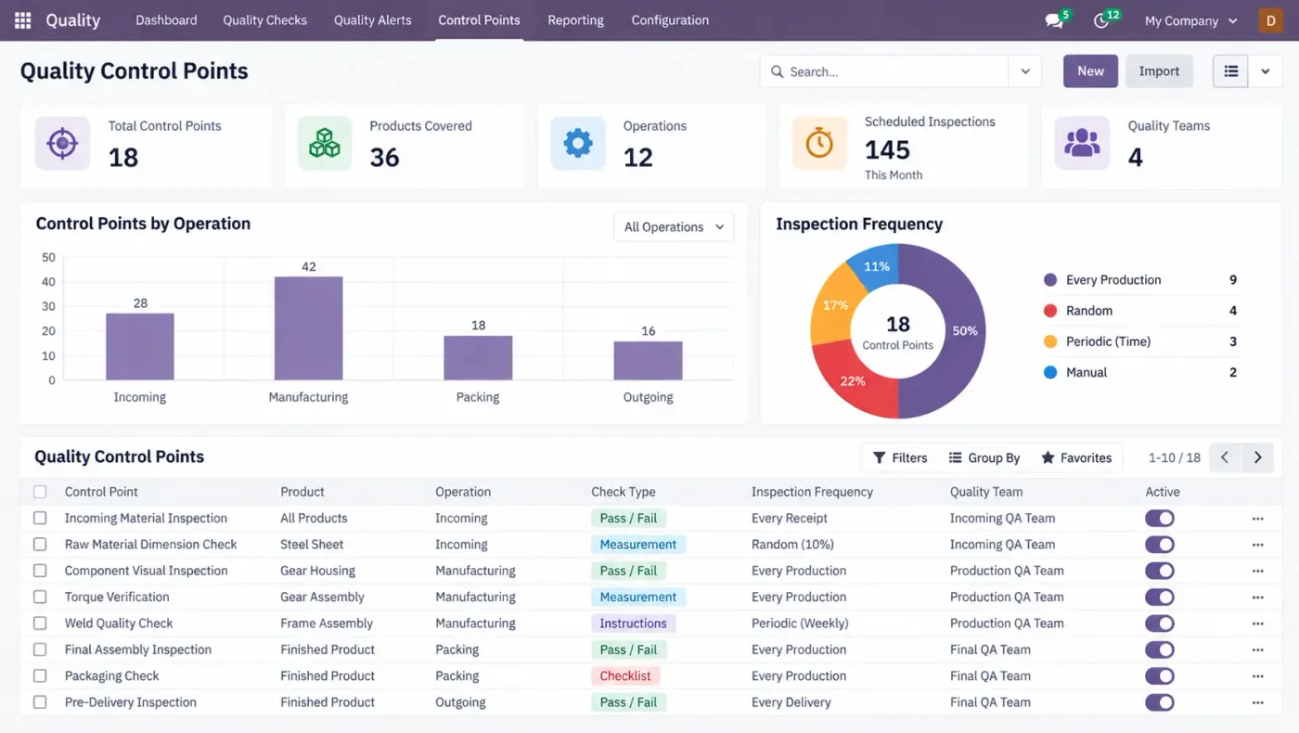Open the user avatar D
The height and width of the screenshot is (733, 1299).
point(1270,20)
